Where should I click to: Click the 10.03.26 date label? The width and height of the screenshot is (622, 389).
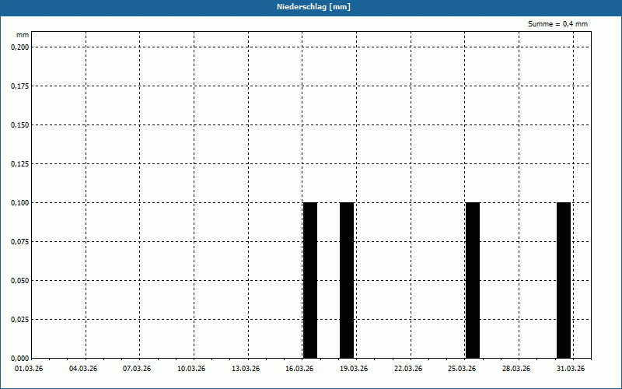point(191,368)
